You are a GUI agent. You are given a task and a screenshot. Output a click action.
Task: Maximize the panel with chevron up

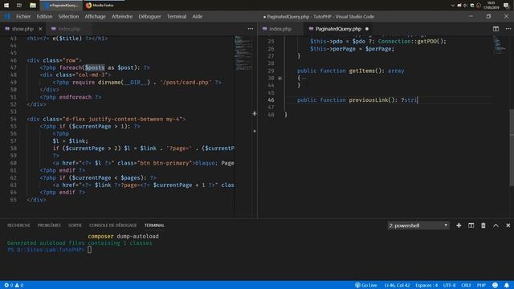[496, 226]
